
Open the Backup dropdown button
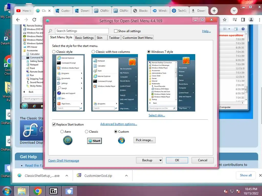point(149,160)
